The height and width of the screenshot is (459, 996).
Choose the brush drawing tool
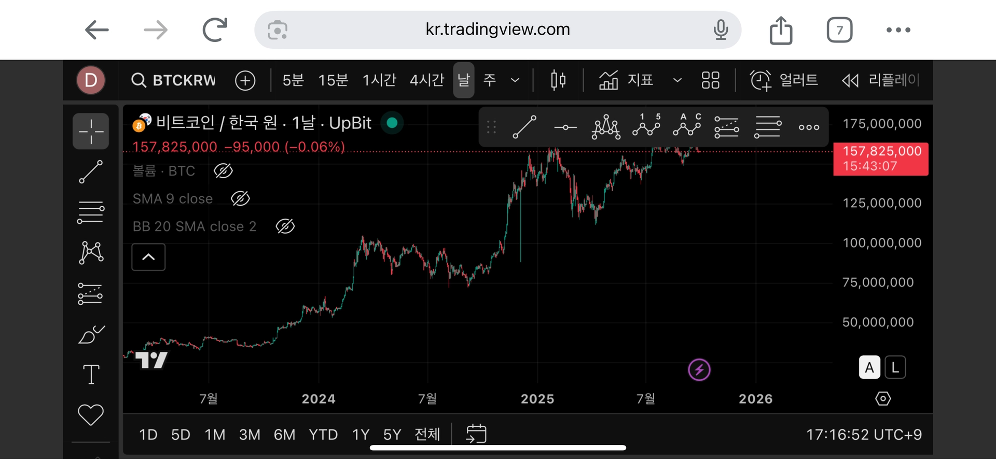pyautogui.click(x=91, y=335)
